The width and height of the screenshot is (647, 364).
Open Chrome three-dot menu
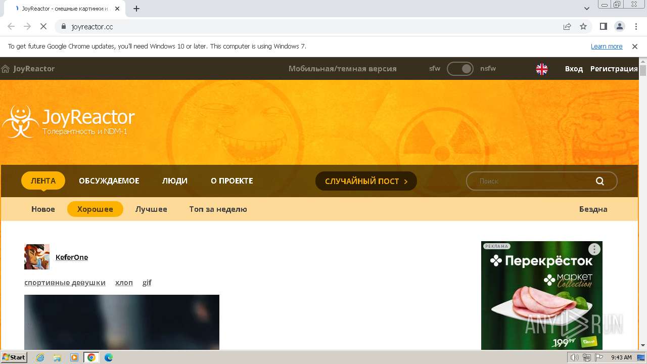coord(635,26)
